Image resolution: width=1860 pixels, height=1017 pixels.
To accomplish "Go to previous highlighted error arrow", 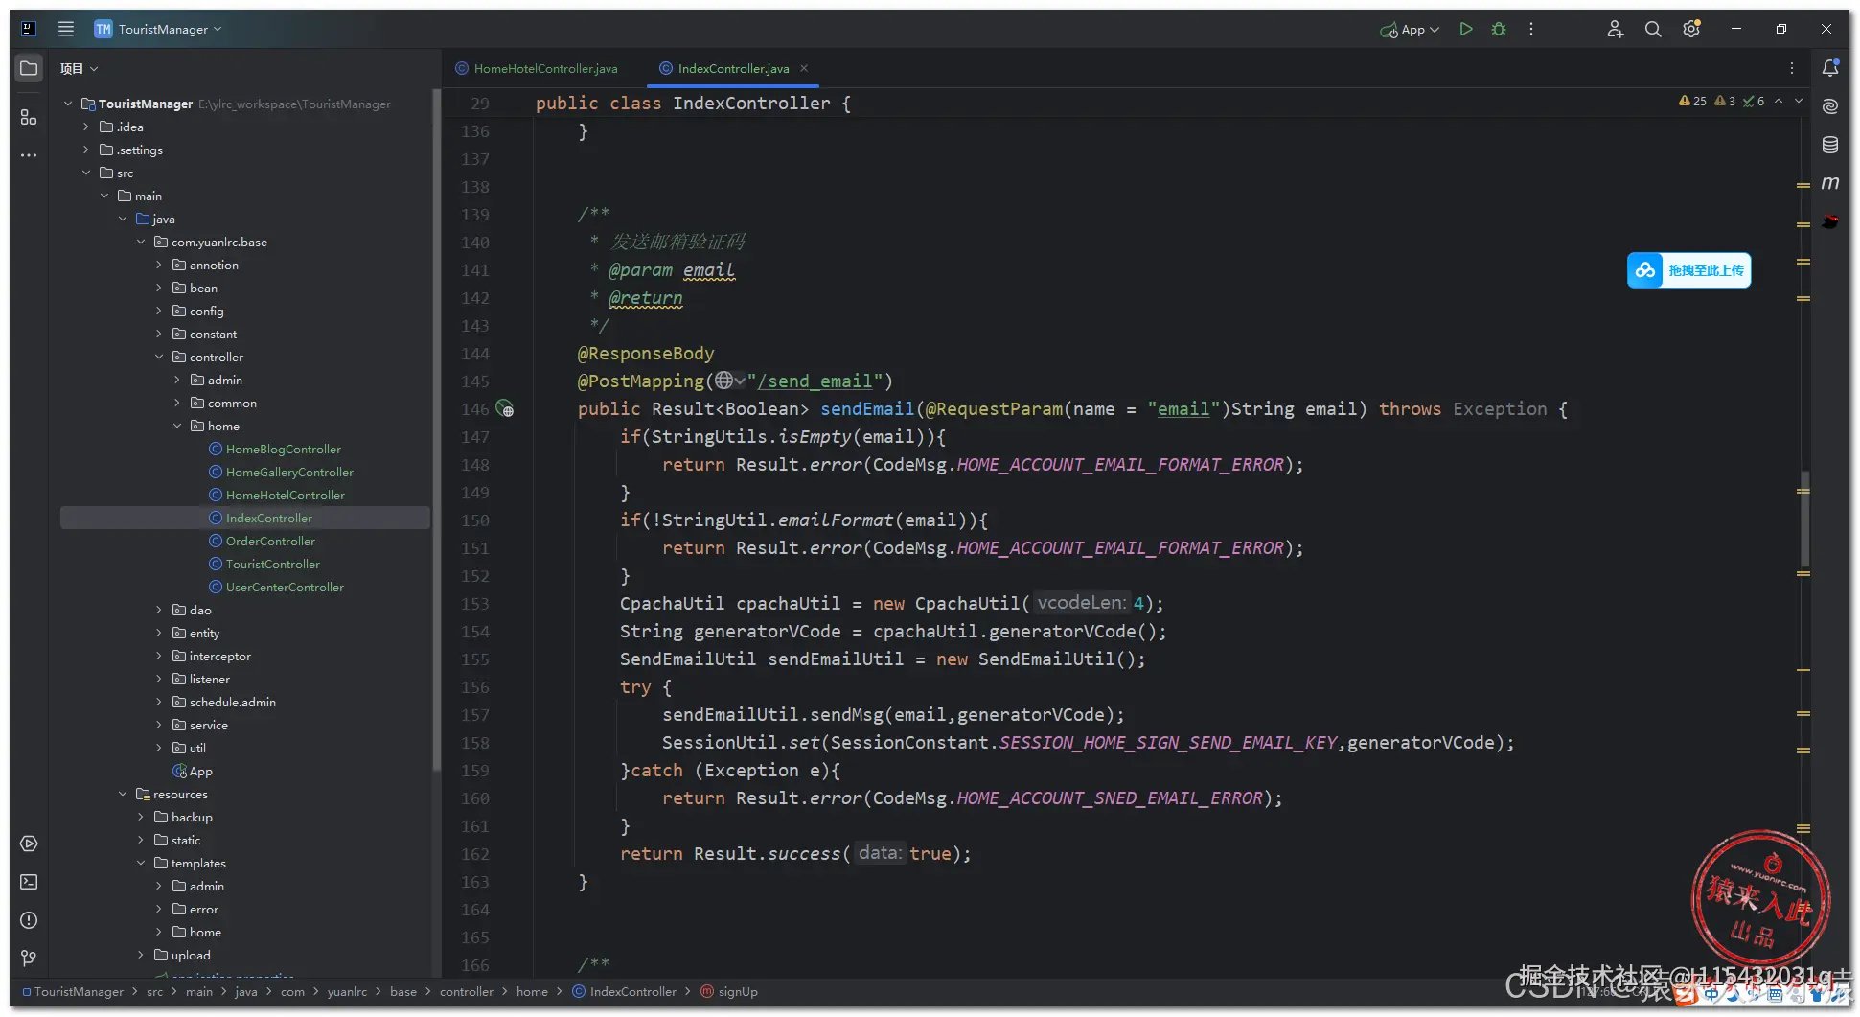I will [x=1779, y=101].
